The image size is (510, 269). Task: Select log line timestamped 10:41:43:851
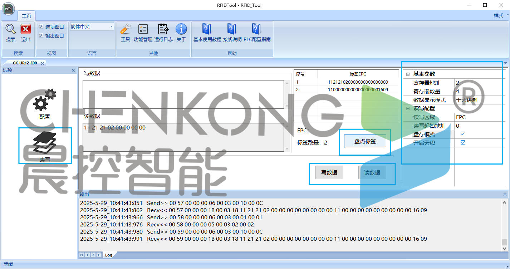(171, 203)
